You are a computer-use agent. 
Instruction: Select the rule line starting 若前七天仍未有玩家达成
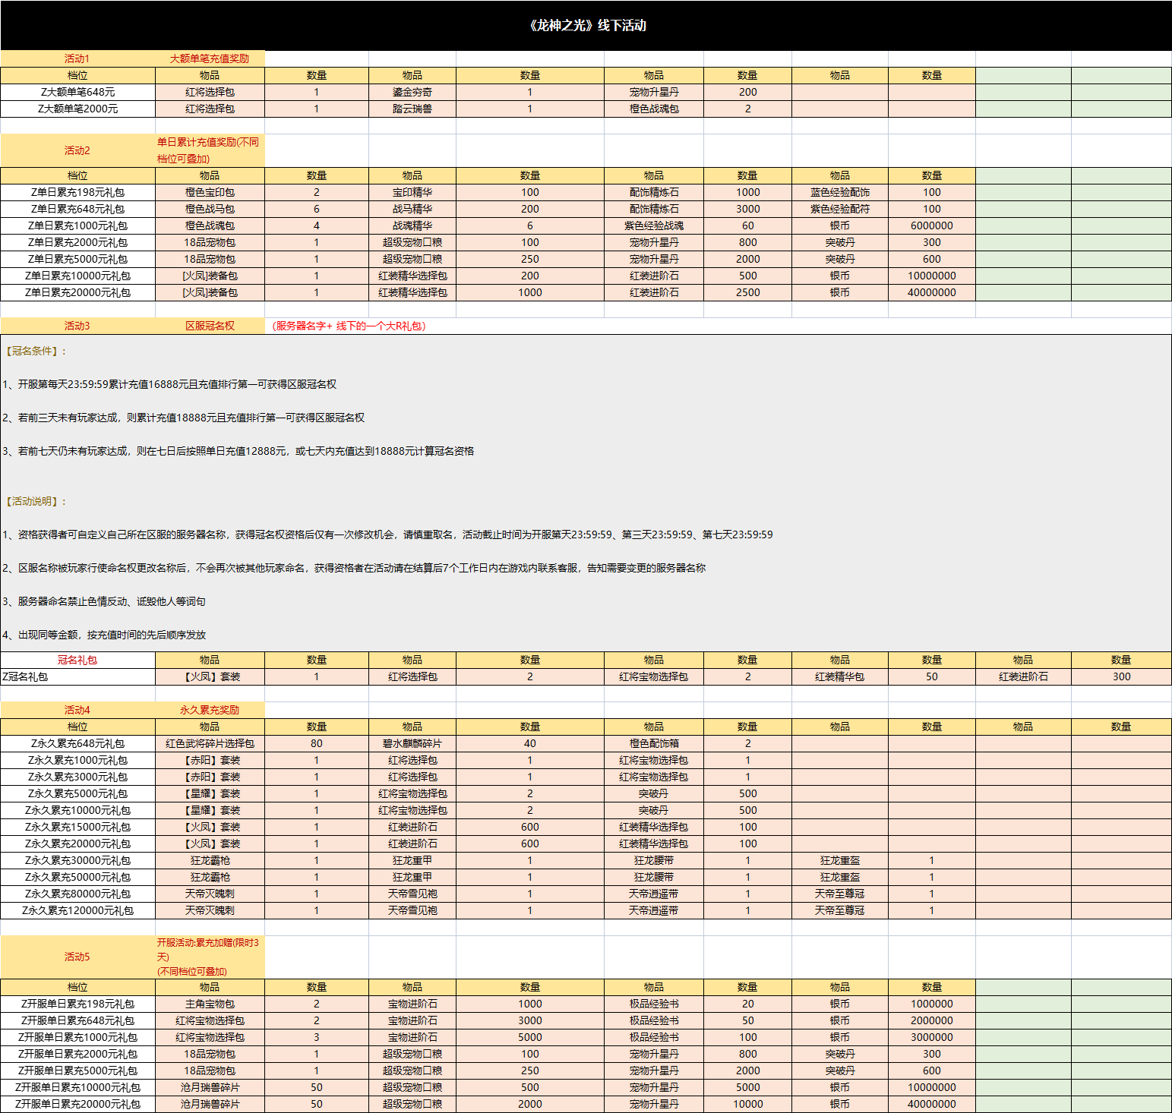[238, 451]
